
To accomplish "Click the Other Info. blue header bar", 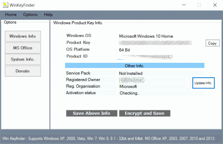I will 135,66.
